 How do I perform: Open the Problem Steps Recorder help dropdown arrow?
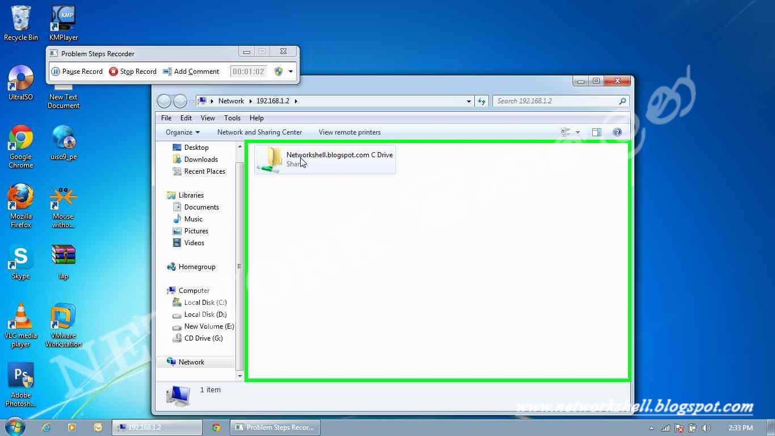(290, 72)
